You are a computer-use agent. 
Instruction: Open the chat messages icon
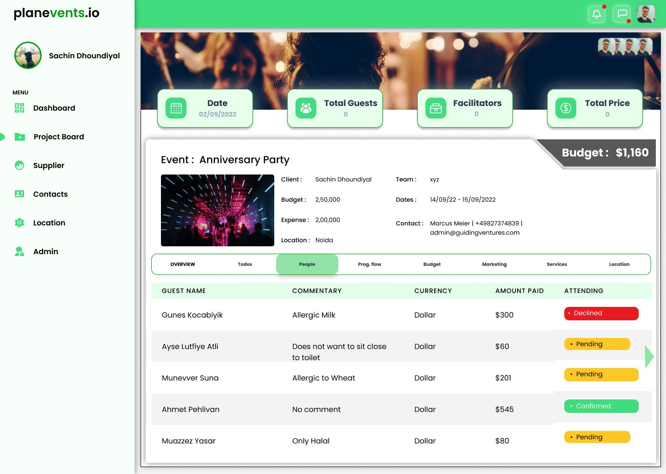pos(622,14)
